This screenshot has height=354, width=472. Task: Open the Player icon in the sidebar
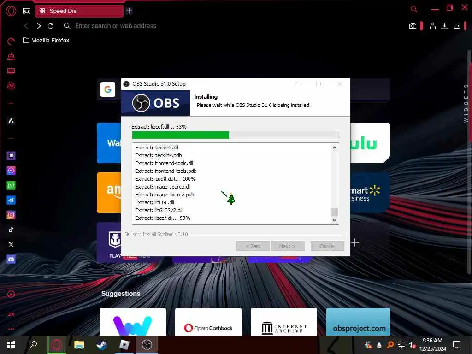pos(11,294)
